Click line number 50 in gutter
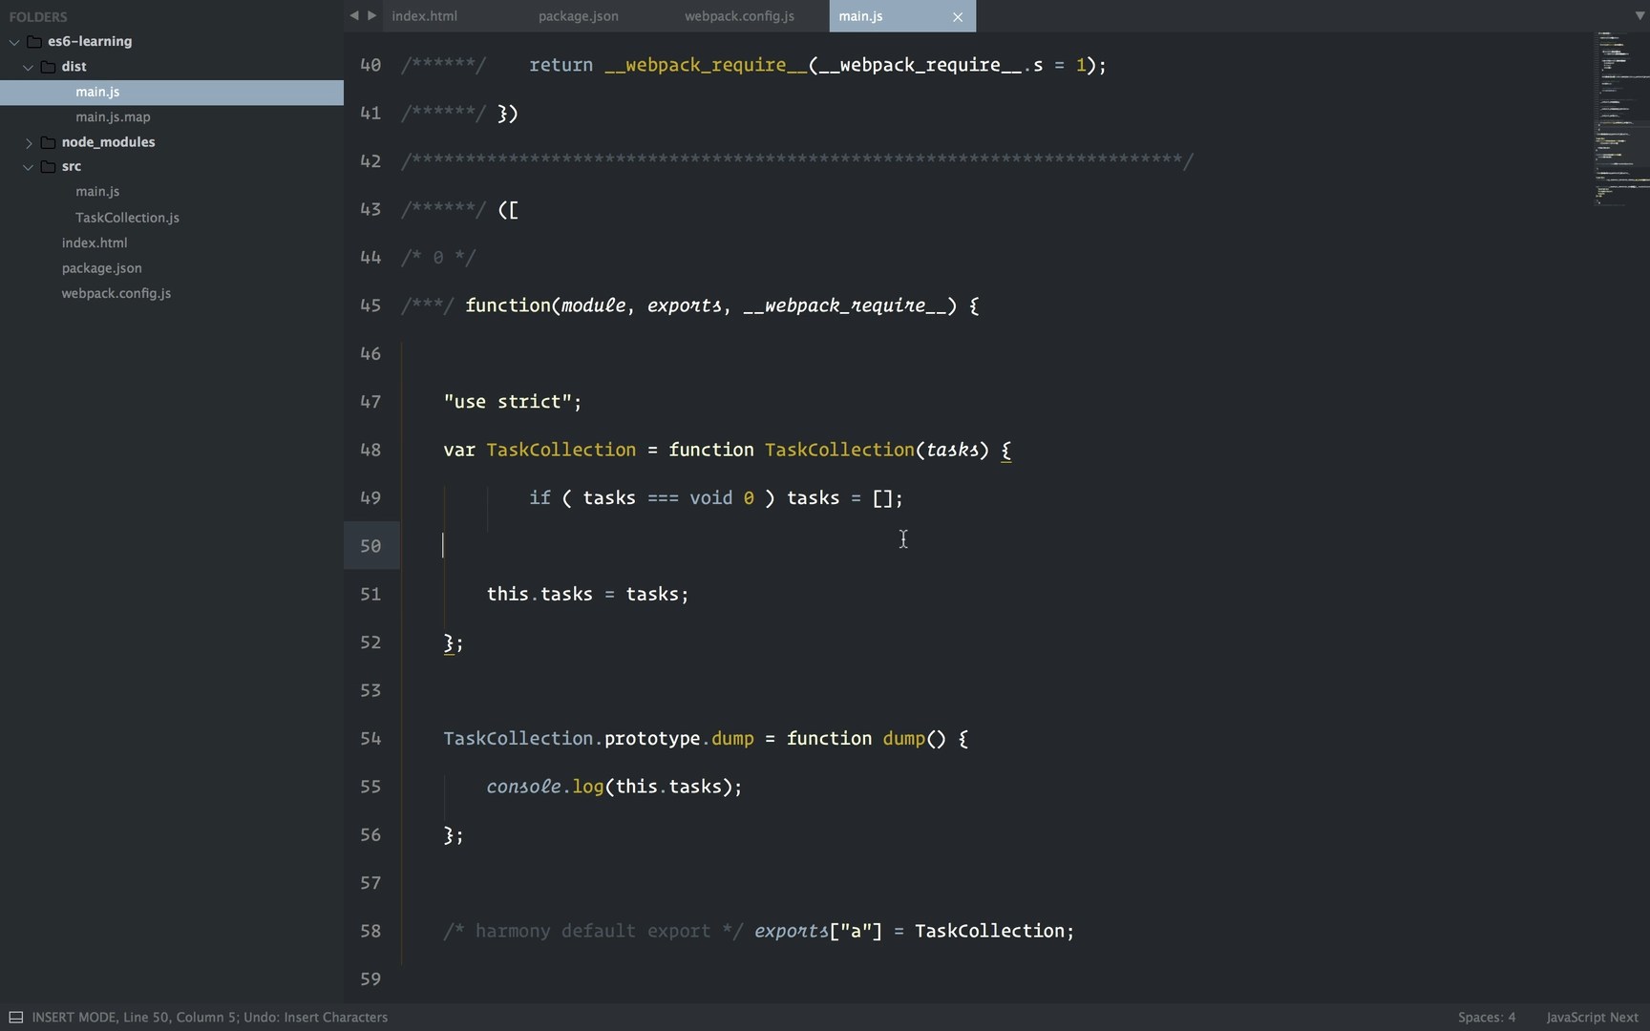The image size is (1650, 1031). click(x=370, y=546)
